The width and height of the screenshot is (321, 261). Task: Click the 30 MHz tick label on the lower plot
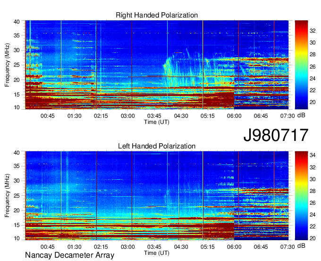coord(17,181)
